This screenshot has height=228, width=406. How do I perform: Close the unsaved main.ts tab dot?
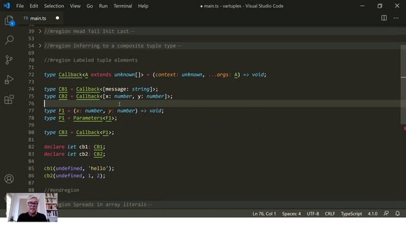tap(57, 18)
